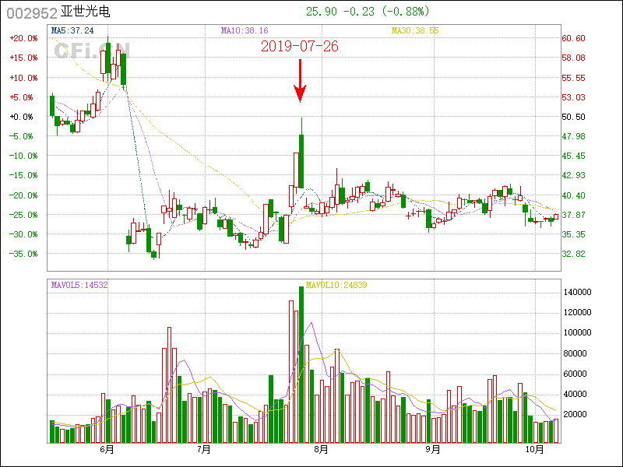Click the 140000 label on the volume axis
This screenshot has width=623, height=467.
(583, 292)
